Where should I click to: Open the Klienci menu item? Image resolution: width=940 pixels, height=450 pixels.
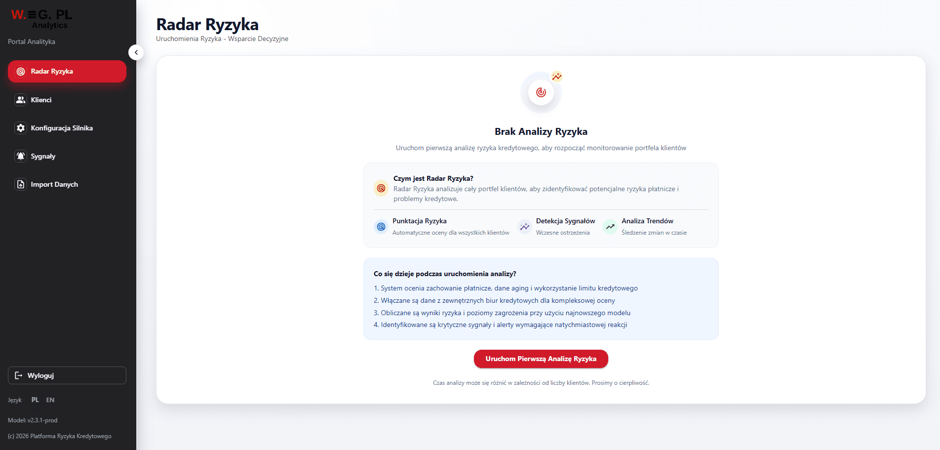click(x=67, y=100)
